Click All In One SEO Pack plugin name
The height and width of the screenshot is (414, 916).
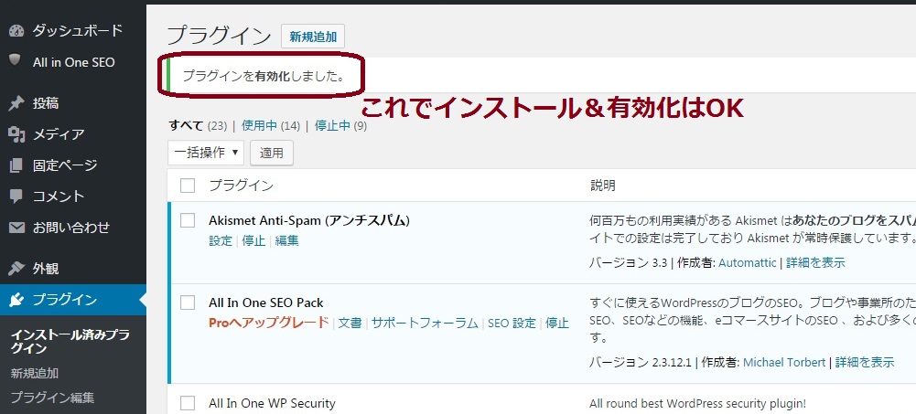click(265, 303)
